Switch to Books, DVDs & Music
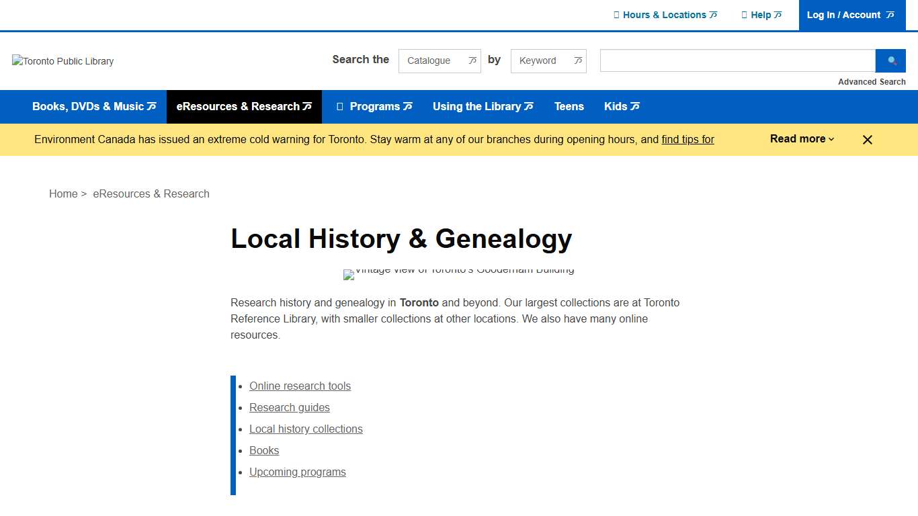 tap(88, 106)
